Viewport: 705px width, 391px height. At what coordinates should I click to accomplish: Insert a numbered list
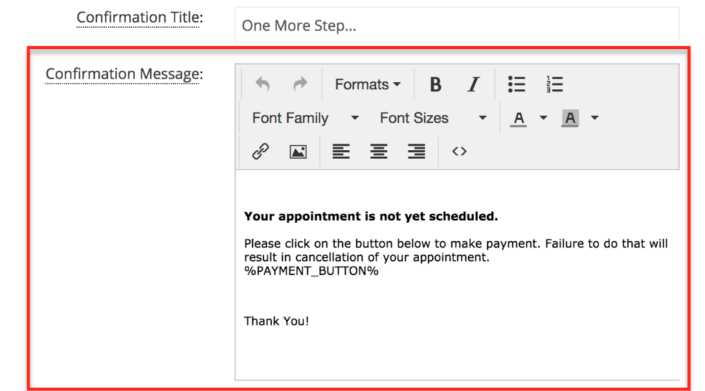tap(555, 84)
